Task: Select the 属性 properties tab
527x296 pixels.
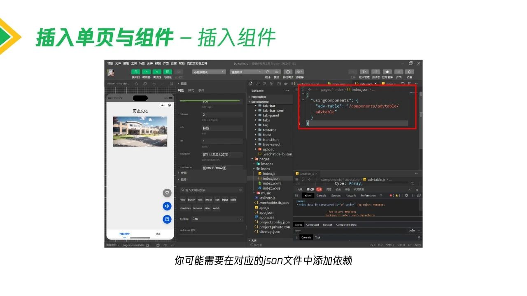Action: pos(181,90)
